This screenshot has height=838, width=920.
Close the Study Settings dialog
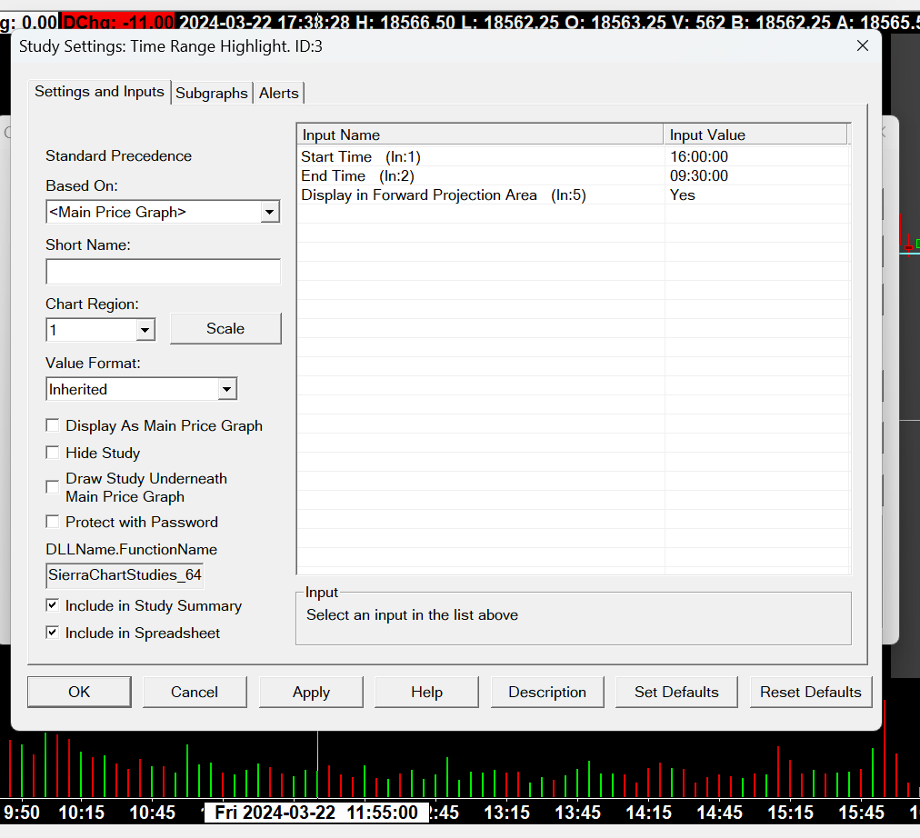[862, 45]
